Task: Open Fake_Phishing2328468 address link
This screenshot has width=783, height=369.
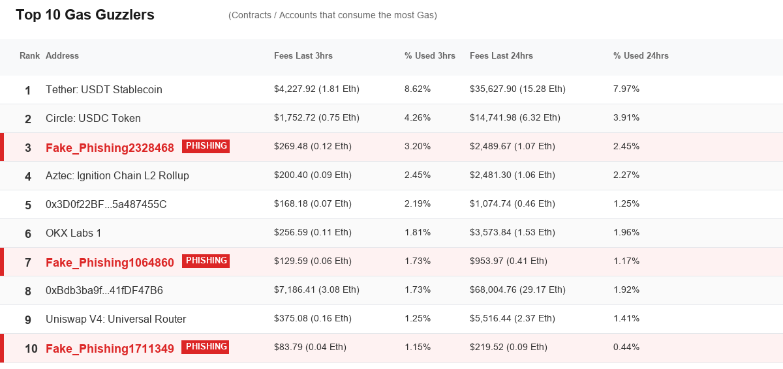Action: 110,148
